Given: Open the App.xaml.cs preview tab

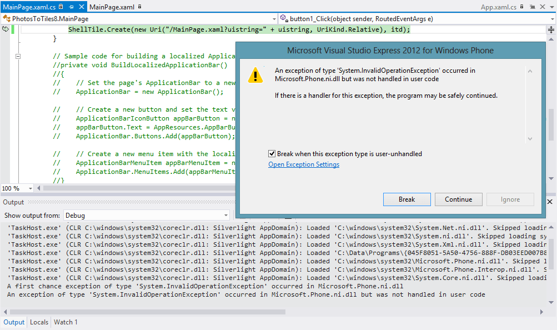Looking at the screenshot, I should (x=498, y=7).
